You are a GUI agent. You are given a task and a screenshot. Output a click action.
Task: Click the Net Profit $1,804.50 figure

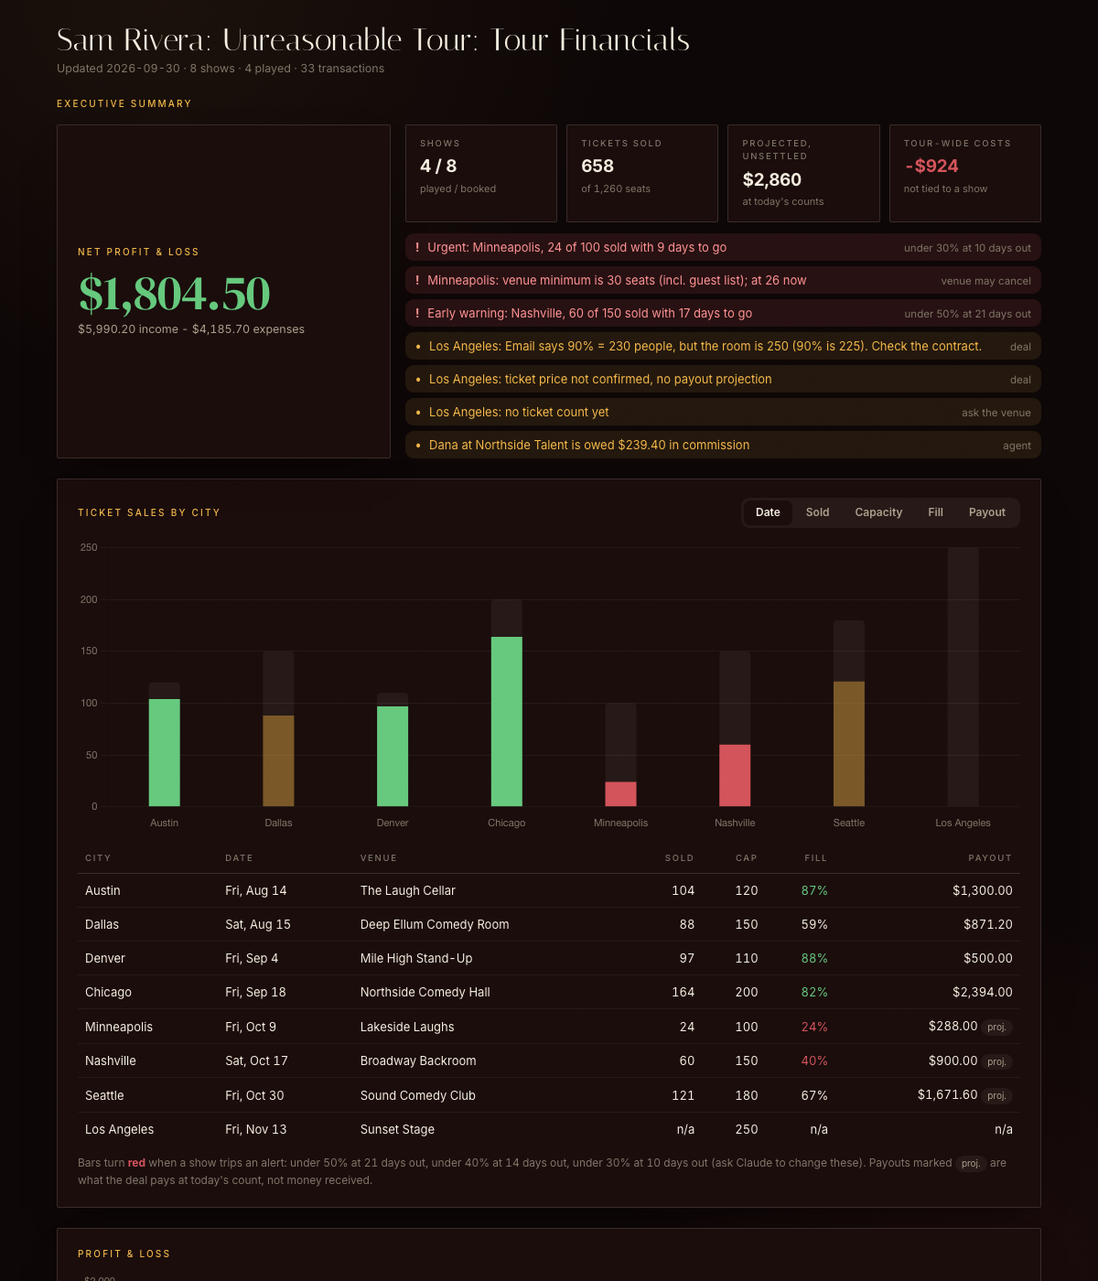click(x=174, y=294)
